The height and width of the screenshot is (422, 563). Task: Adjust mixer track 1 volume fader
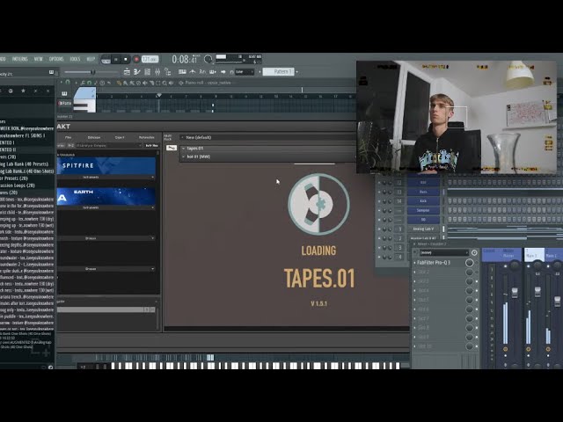point(537,291)
